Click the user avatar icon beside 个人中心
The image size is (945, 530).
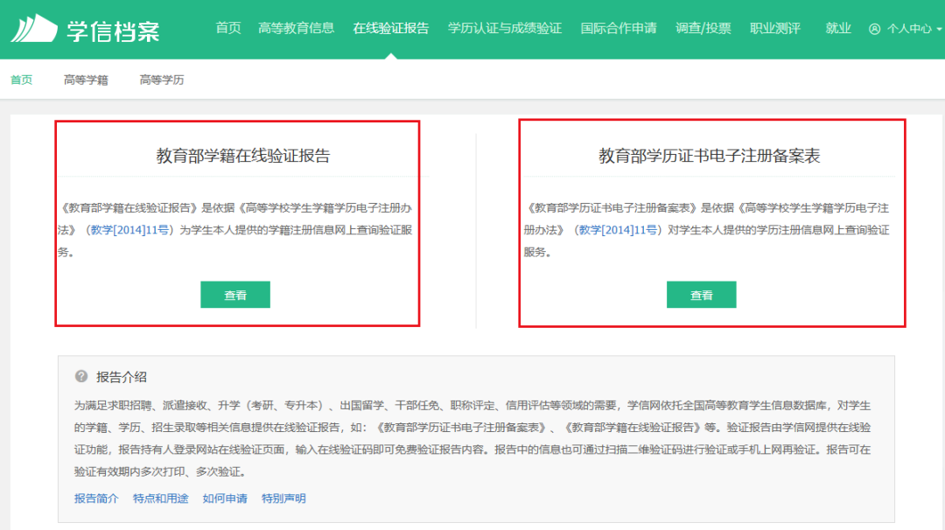coord(874,29)
